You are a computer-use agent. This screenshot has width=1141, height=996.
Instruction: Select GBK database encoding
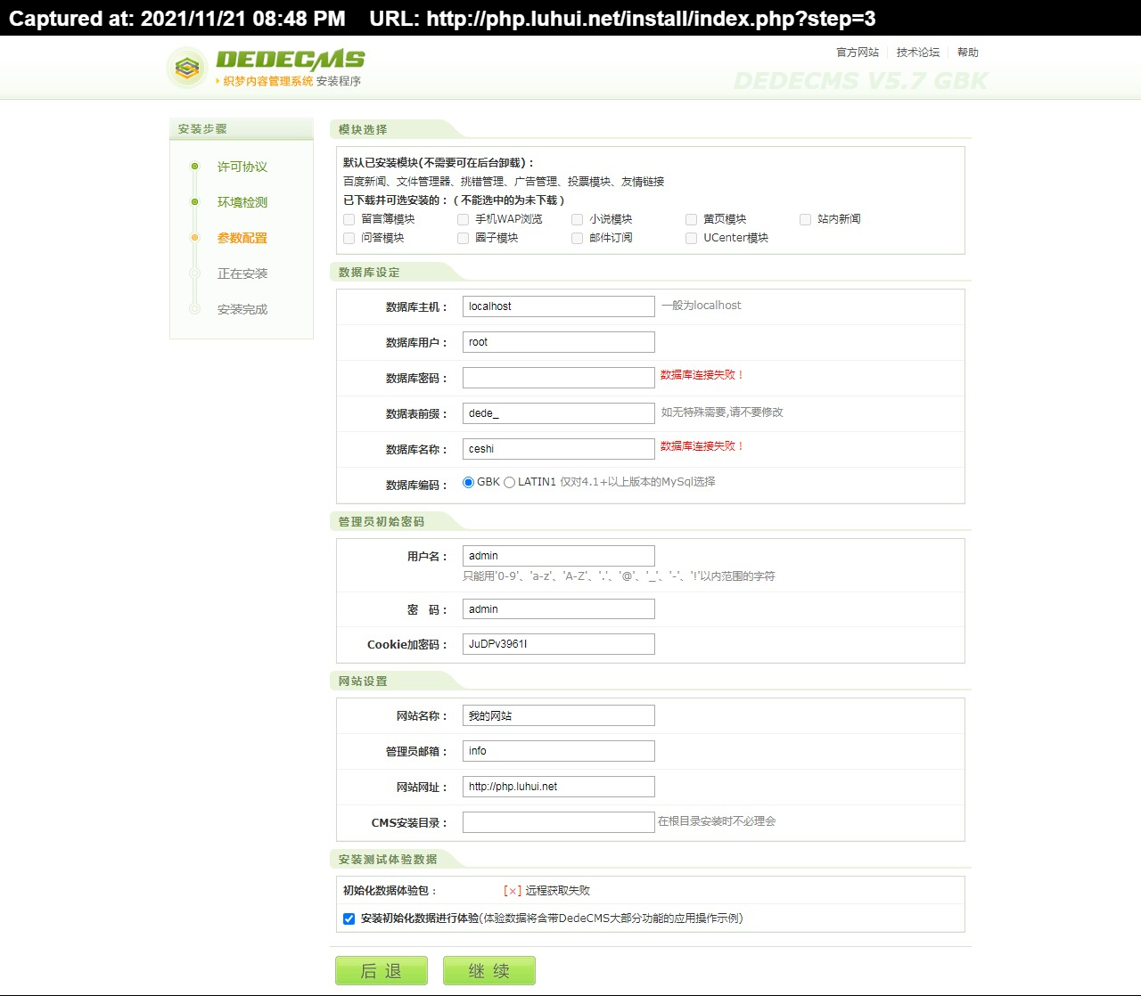[x=469, y=482]
